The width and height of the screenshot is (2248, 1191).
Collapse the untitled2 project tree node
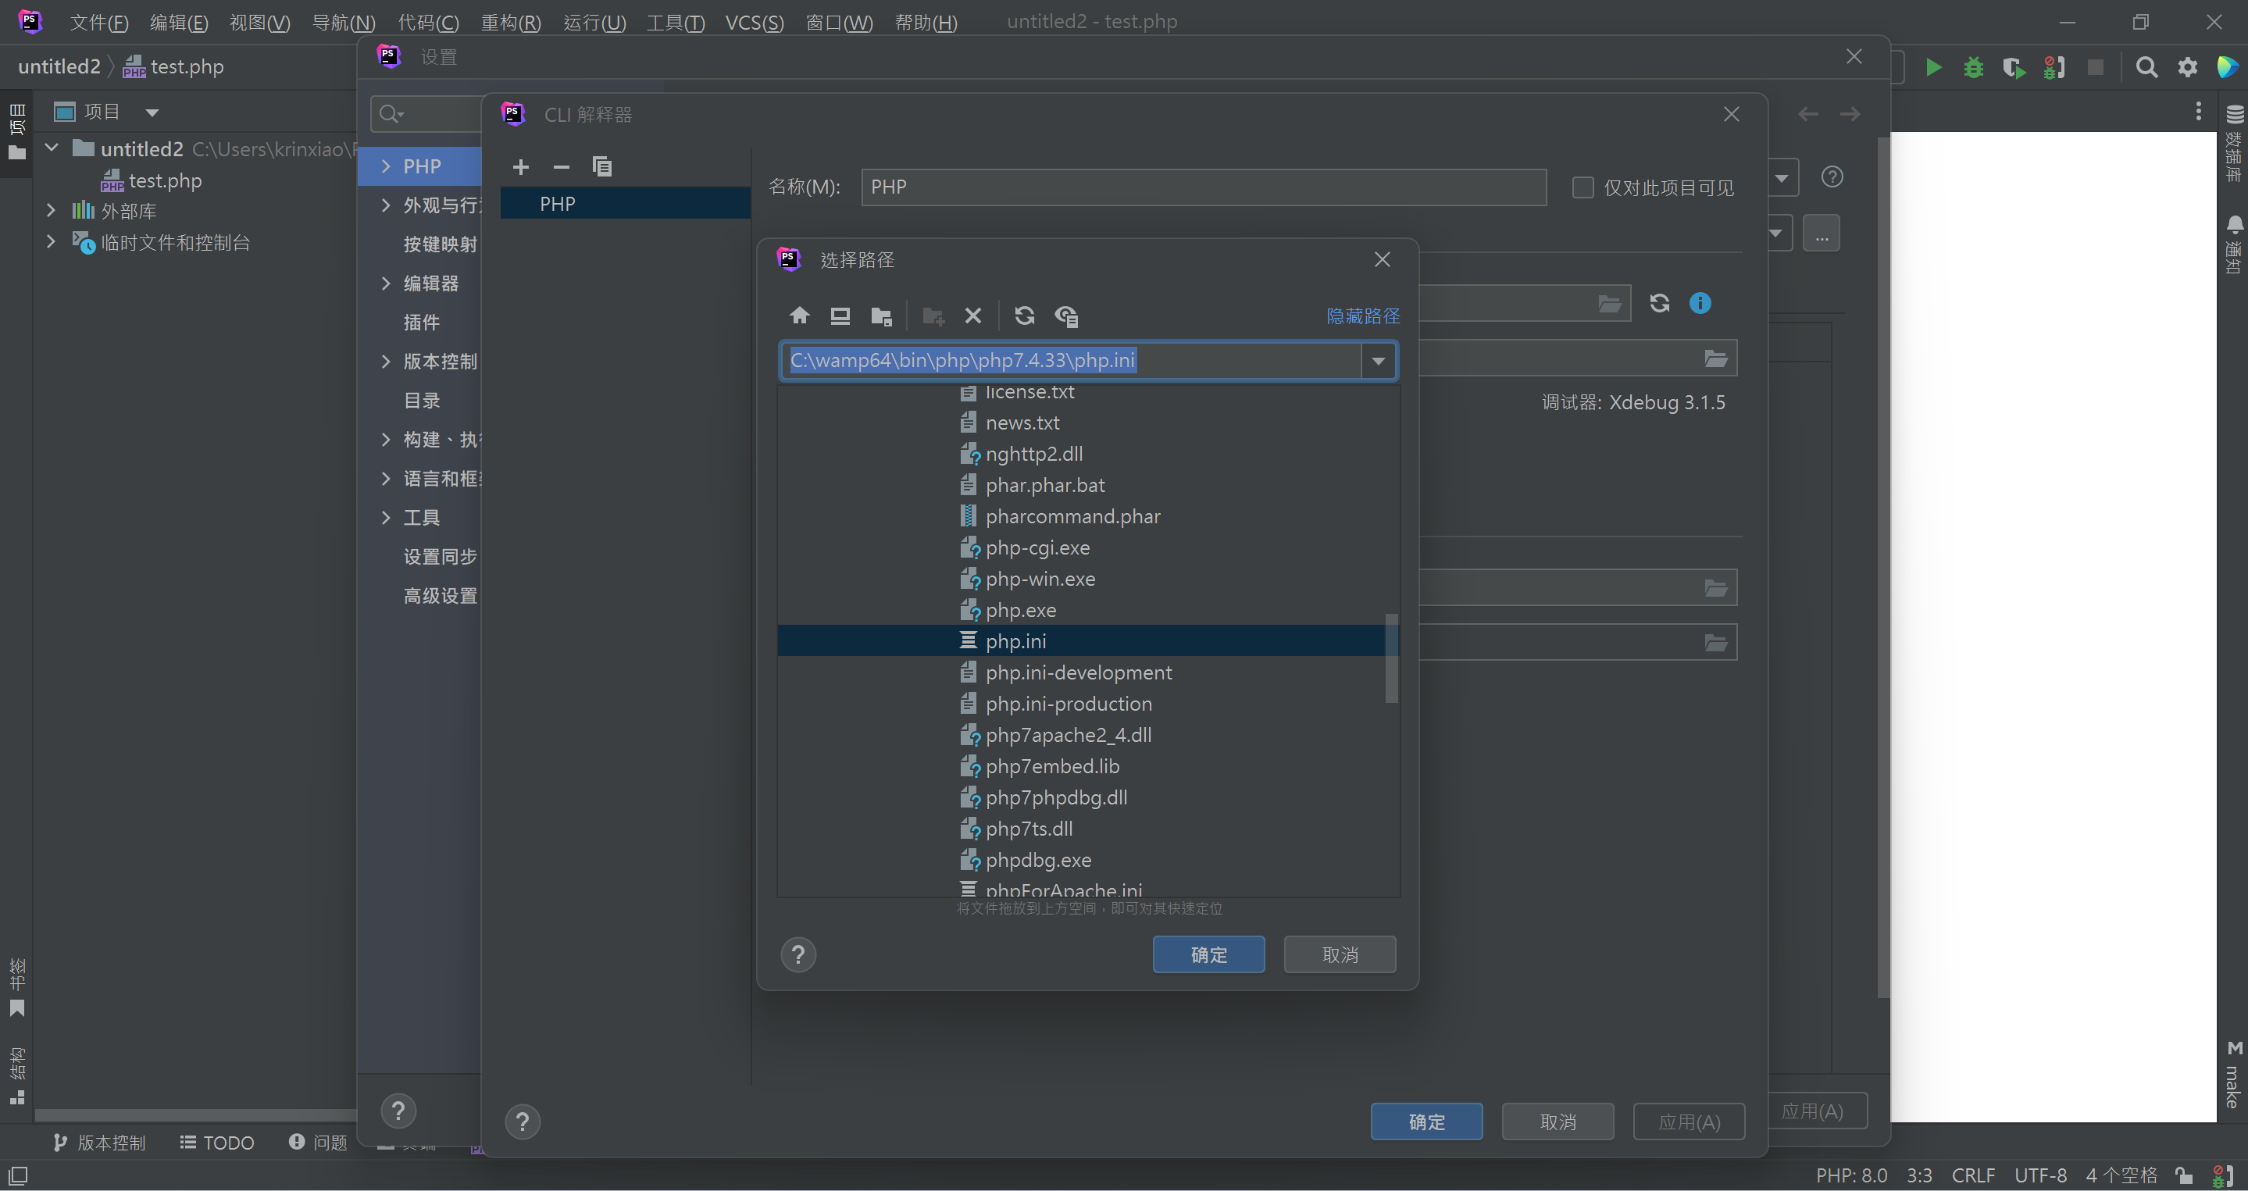coord(52,148)
